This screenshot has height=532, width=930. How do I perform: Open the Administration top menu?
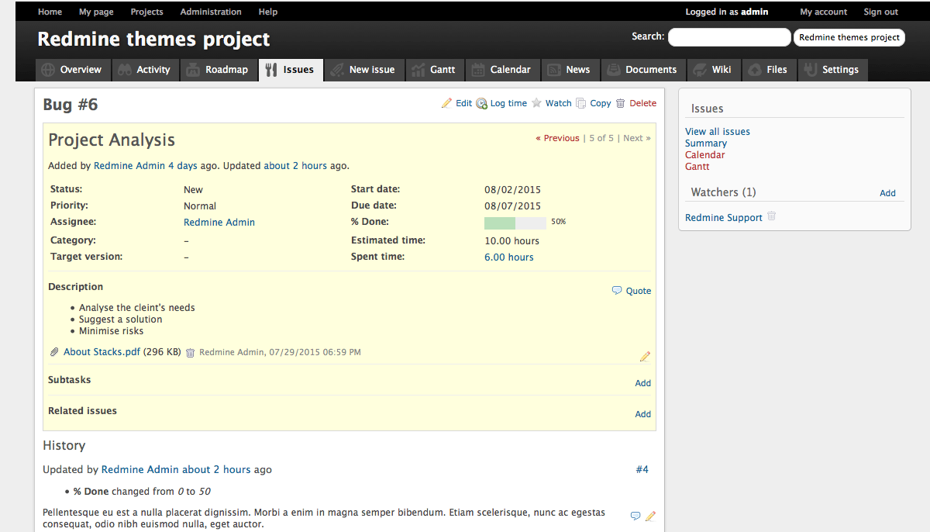211,12
